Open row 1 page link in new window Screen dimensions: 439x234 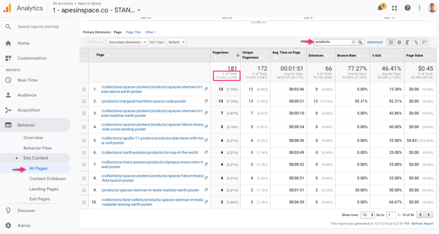click(x=206, y=89)
